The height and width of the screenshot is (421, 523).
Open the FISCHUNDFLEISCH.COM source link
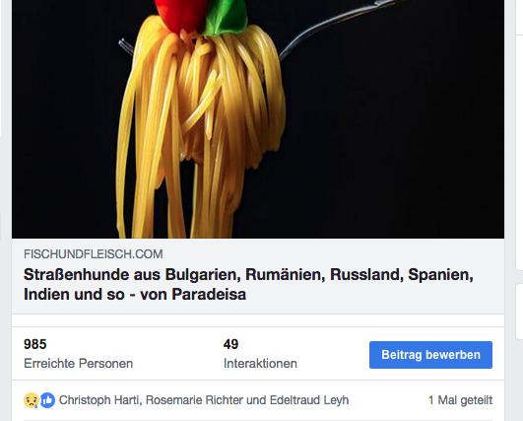tap(93, 254)
